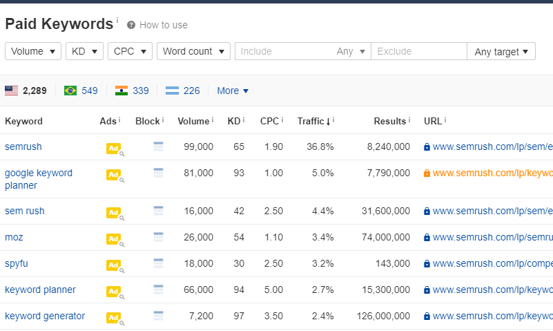This screenshot has width=553, height=331.
Task: Sort by the Results column header
Action: pos(390,121)
